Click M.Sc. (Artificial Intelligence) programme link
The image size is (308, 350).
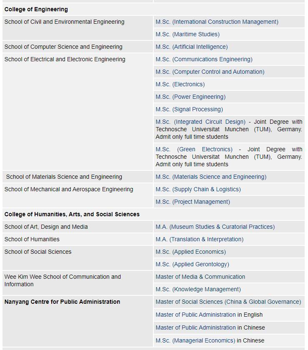click(192, 47)
